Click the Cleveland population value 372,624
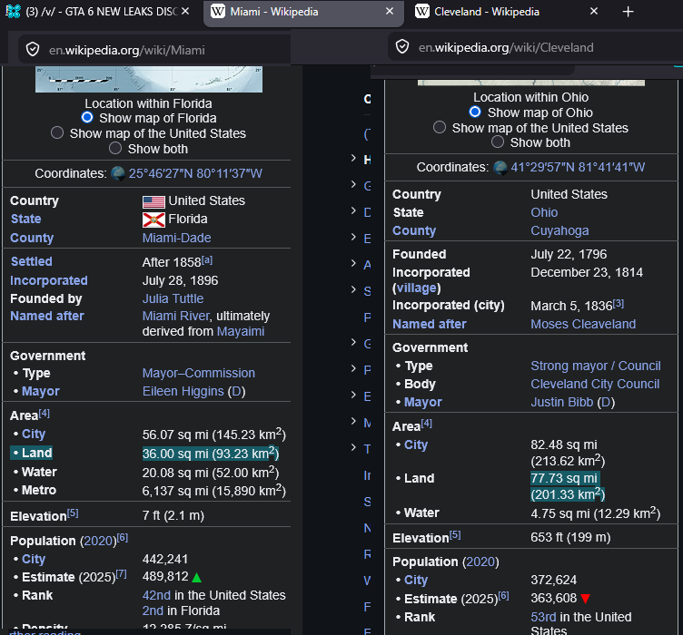683x635 pixels. 553,581
